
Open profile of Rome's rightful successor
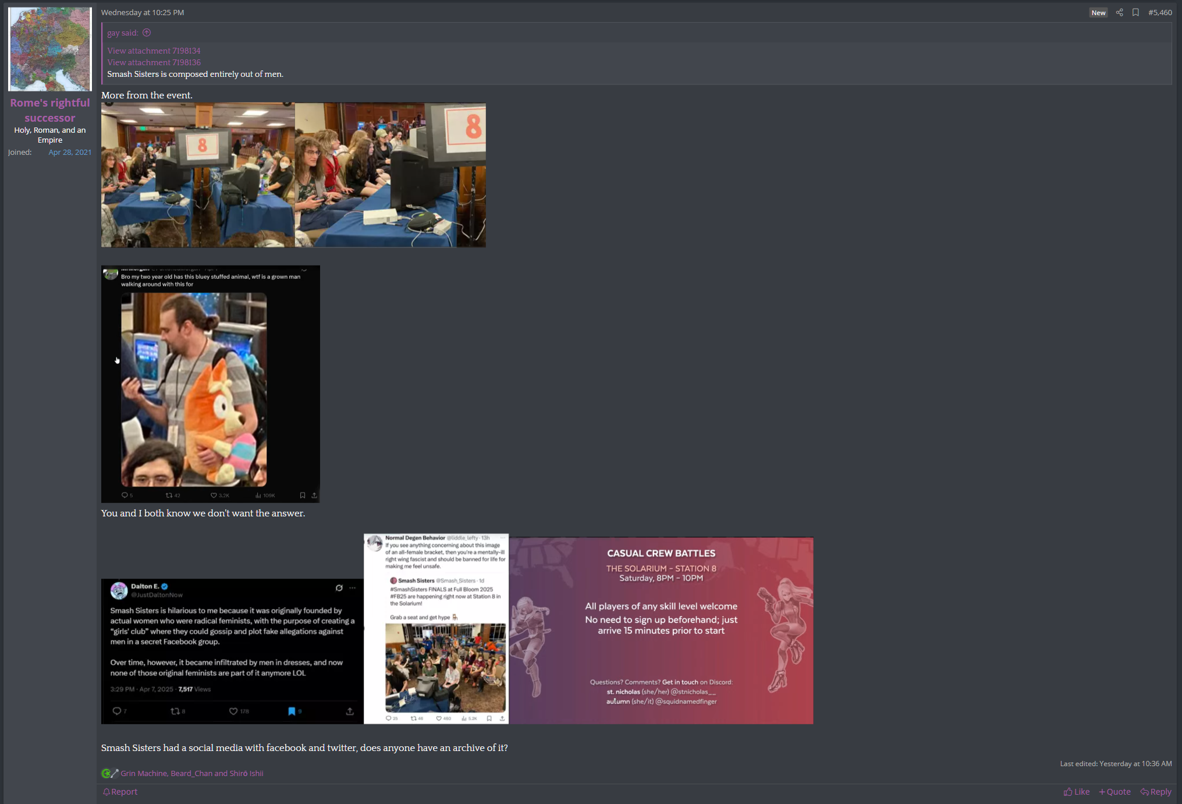pyautogui.click(x=50, y=110)
